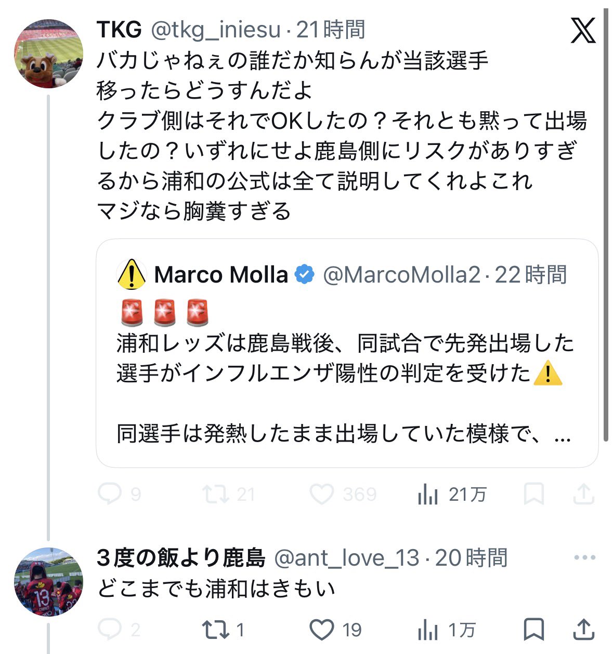Open the @ant_love_13 profile handle
Image resolution: width=613 pixels, height=654 pixels.
pyautogui.click(x=347, y=558)
